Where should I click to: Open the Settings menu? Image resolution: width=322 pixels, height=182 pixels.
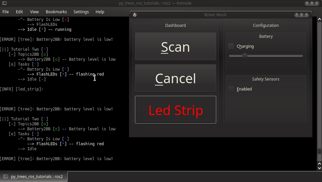tap(81, 12)
